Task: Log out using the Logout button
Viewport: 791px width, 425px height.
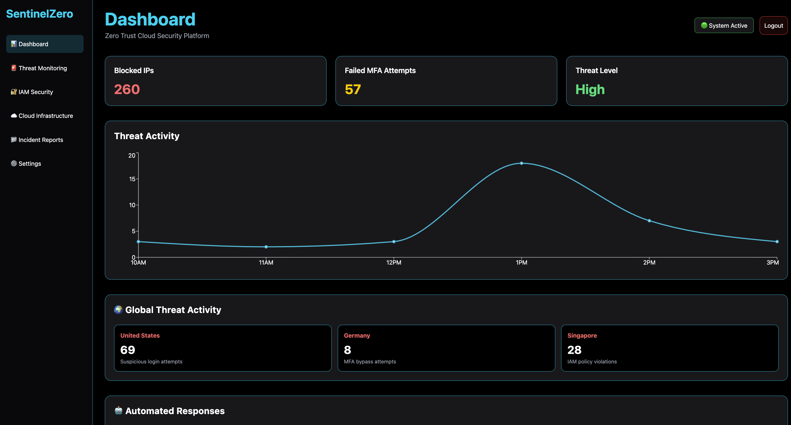Action: pos(774,26)
